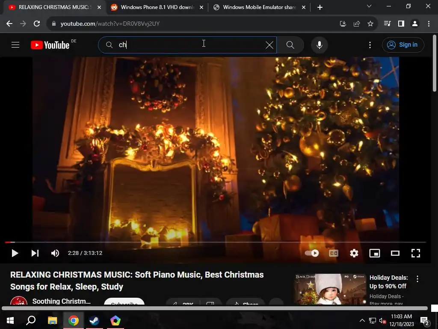
Task: Toggle closed captions CC button
Action: point(334,253)
